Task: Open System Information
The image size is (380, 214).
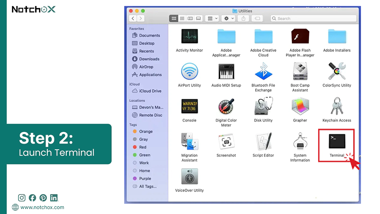Action: point(300,141)
